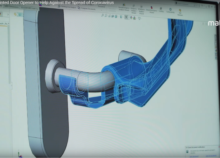Open the Parting Line Analysis tool
Image resolution: width=220 pixels, height=158 pixels.
coord(67,7)
